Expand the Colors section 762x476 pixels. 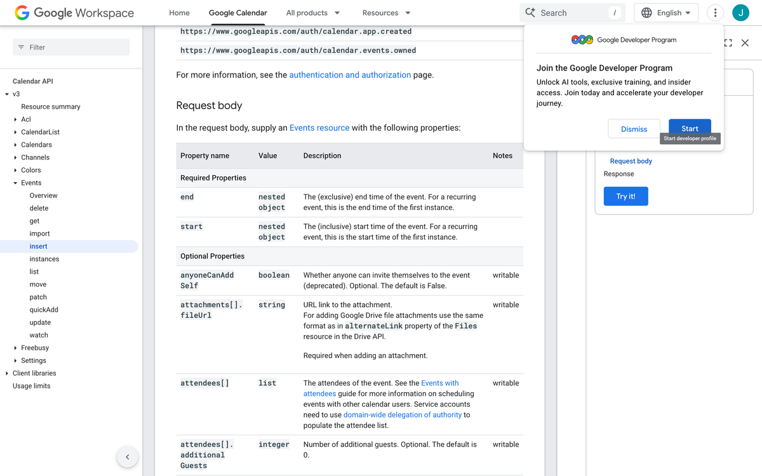[x=15, y=170]
